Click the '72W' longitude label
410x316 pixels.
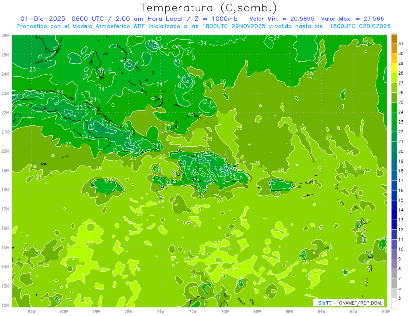(x=193, y=311)
